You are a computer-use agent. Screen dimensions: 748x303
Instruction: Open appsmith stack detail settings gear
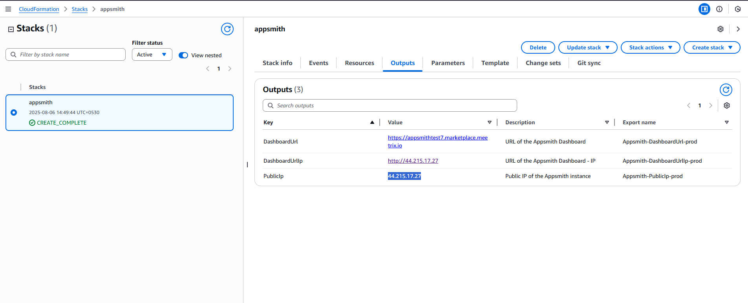pyautogui.click(x=721, y=29)
